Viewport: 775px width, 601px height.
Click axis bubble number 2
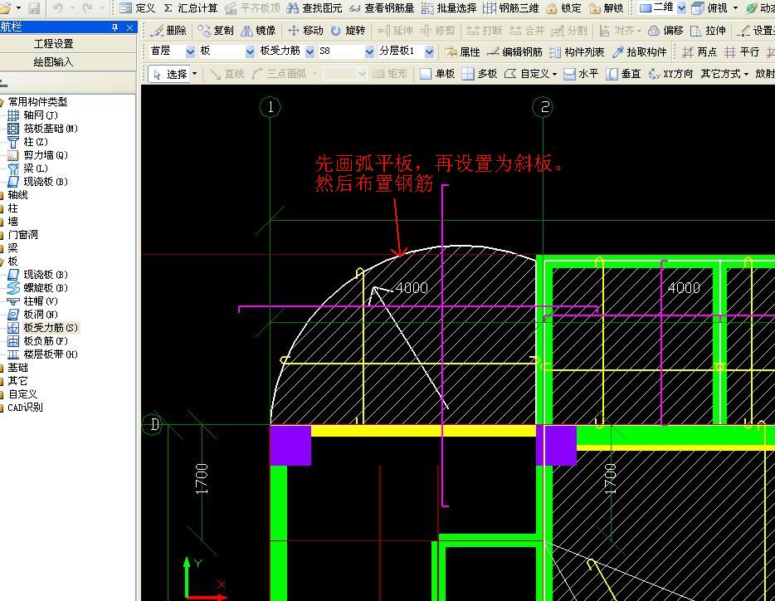[x=543, y=107]
